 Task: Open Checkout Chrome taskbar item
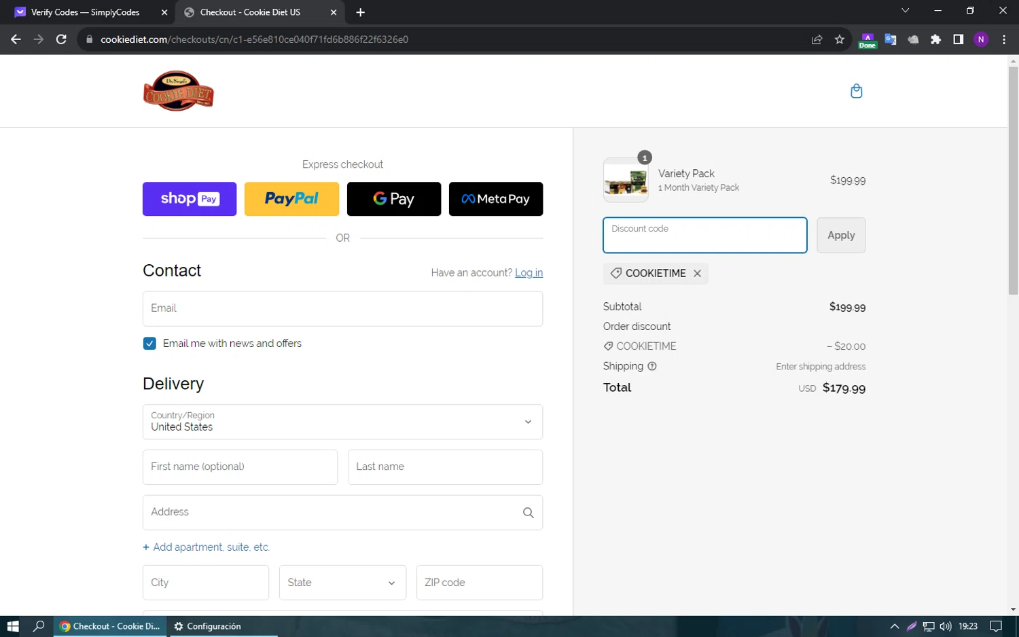tap(111, 626)
